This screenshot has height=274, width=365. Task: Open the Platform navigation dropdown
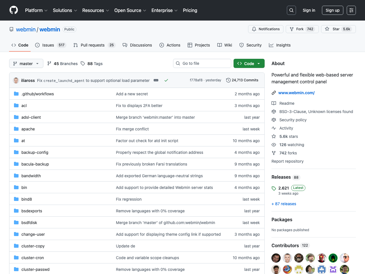point(36,10)
